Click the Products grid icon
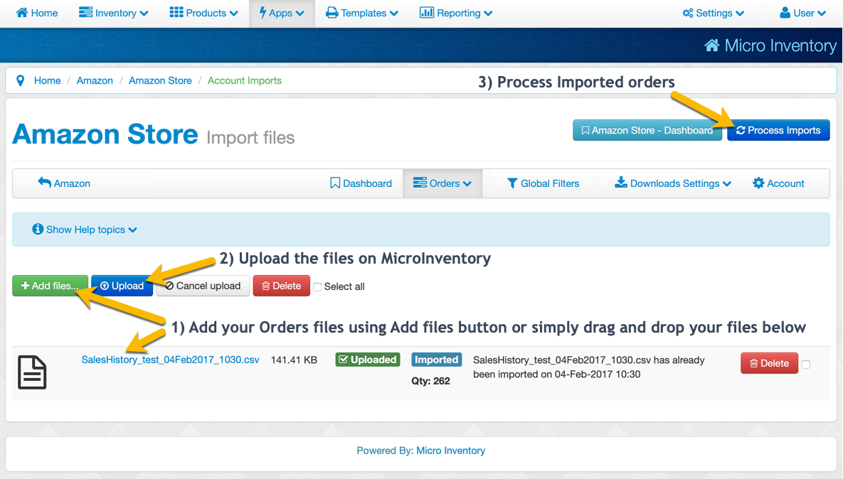 (x=176, y=12)
